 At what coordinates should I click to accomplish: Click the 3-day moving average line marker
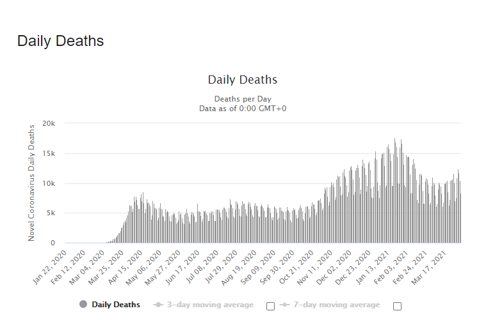click(x=158, y=305)
